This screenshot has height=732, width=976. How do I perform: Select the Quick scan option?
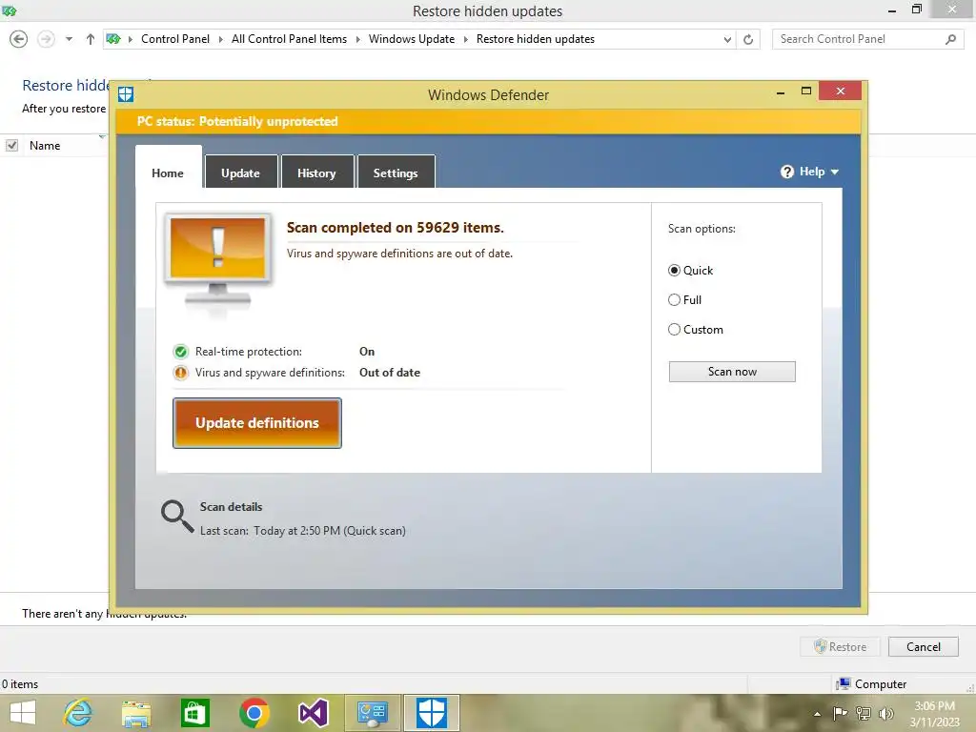[x=674, y=271]
